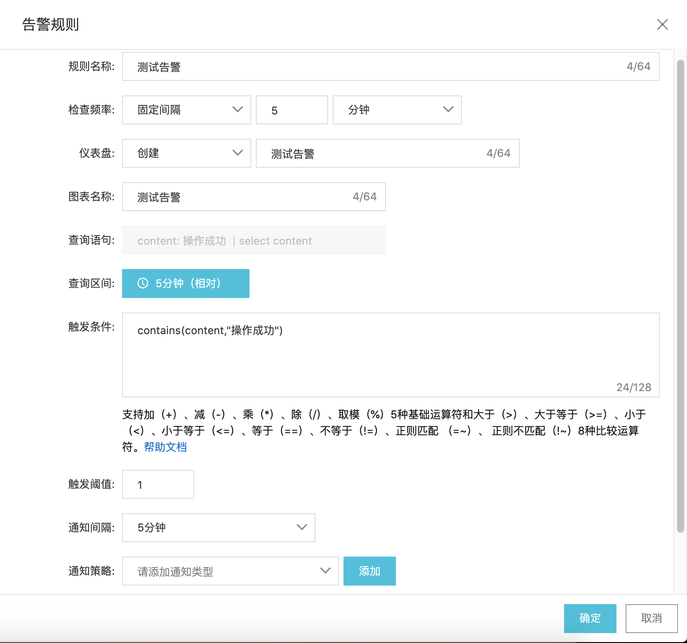This screenshot has width=687, height=643.
Task: Click the 添加 notification button
Action: pyautogui.click(x=369, y=571)
